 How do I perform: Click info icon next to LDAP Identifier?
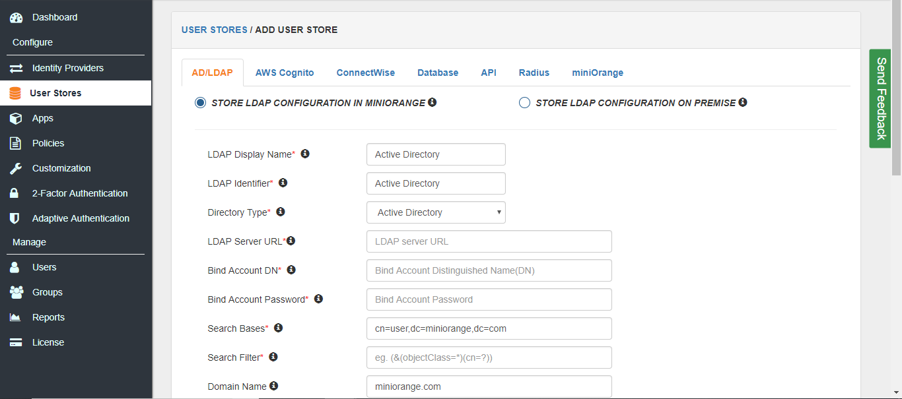click(x=283, y=183)
